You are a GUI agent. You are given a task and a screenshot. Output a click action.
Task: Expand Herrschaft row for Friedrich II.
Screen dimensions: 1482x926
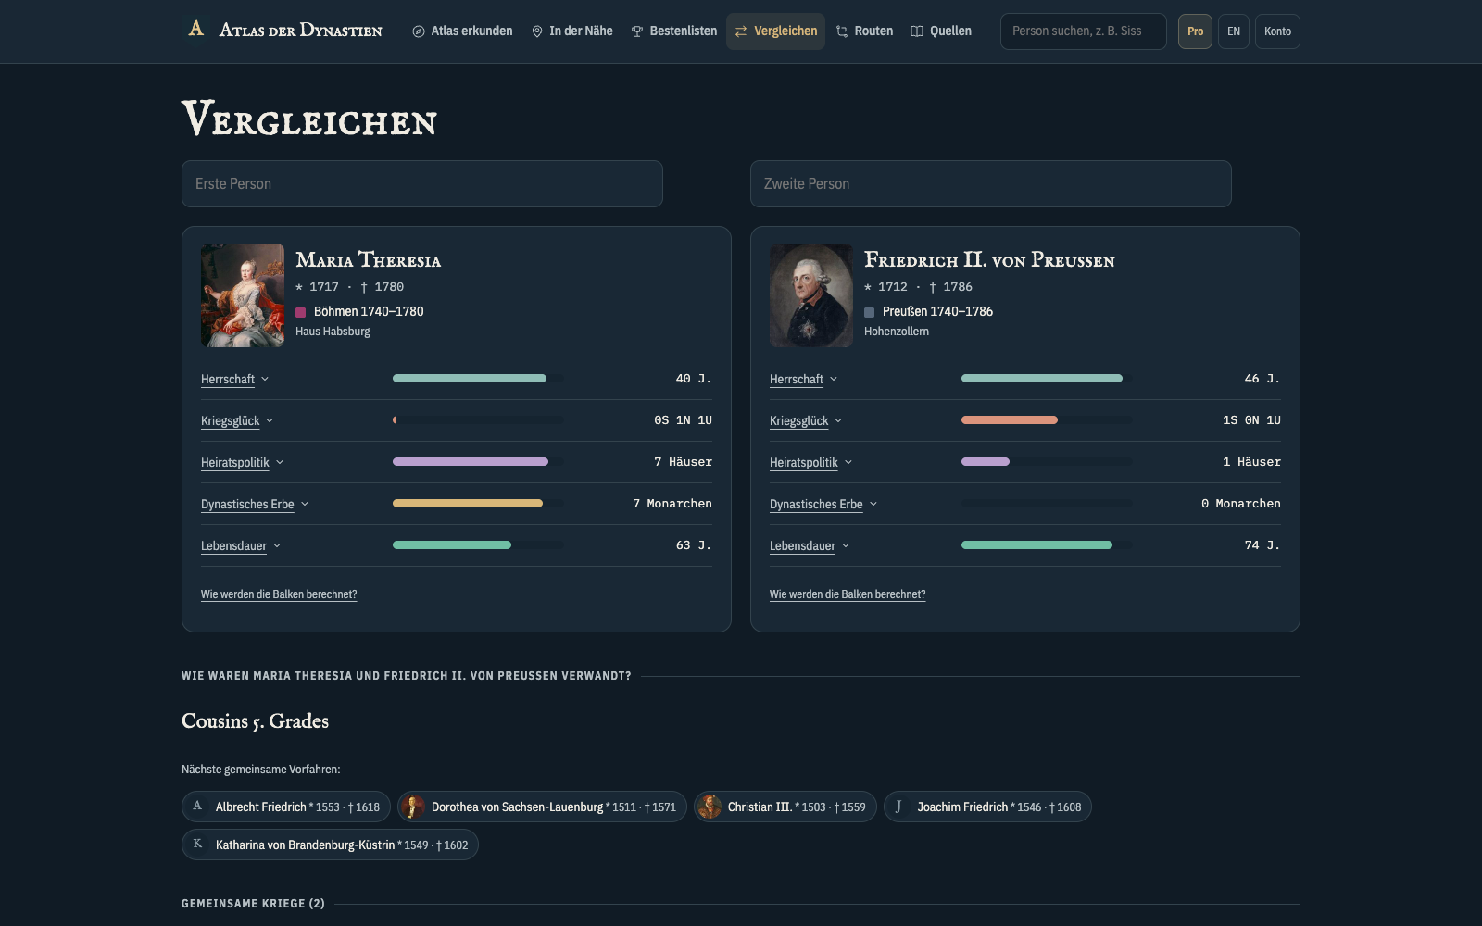coord(803,379)
